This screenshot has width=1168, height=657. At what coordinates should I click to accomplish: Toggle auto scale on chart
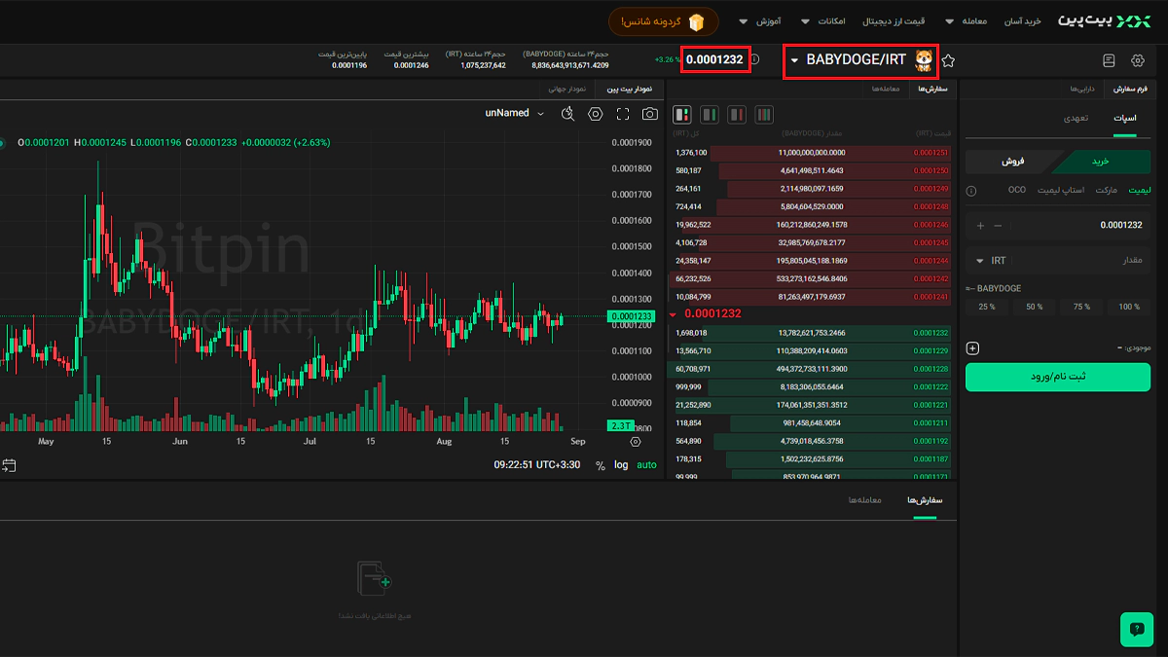click(x=647, y=465)
